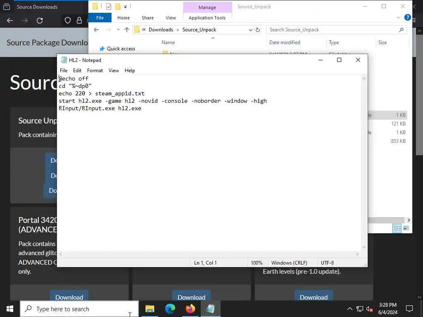
Task: Click the search magnifier icon in Explorer
Action: [x=401, y=30]
